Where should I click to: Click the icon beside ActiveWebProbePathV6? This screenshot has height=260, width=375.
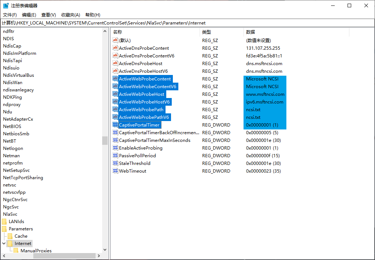click(115, 117)
